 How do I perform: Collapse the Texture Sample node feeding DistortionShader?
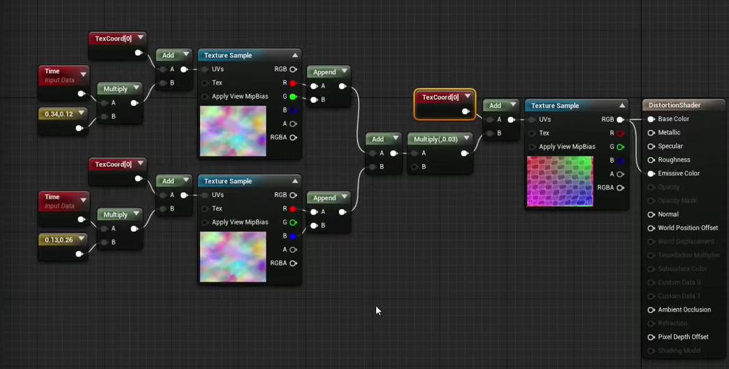621,106
